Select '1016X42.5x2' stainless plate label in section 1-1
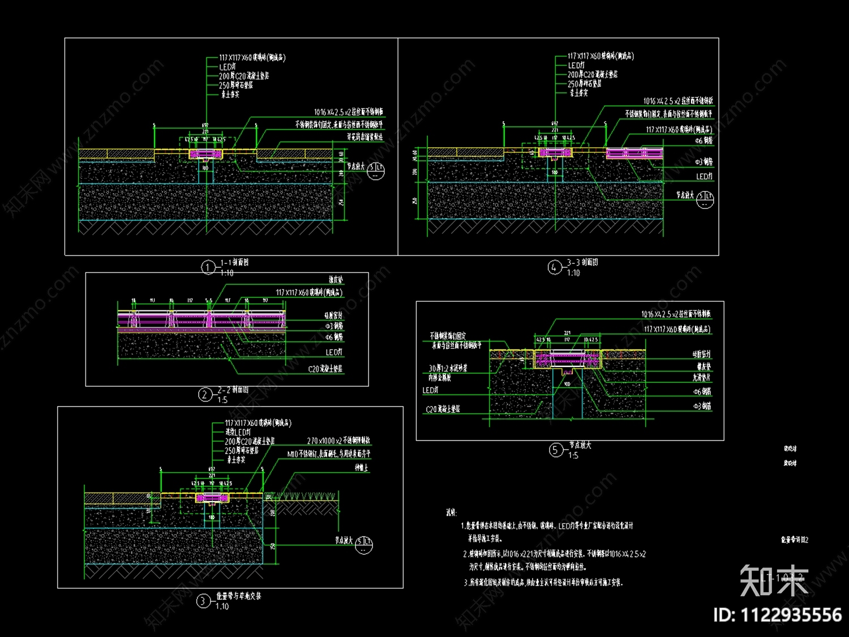 [349, 112]
